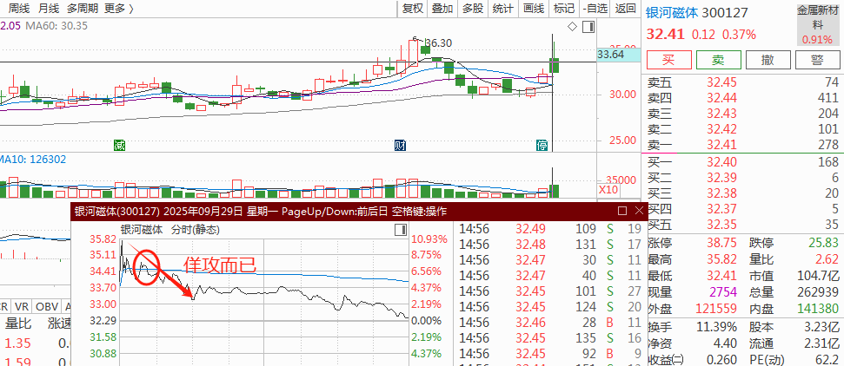Click the 停 marker on chart
844x366 pixels.
[542, 145]
